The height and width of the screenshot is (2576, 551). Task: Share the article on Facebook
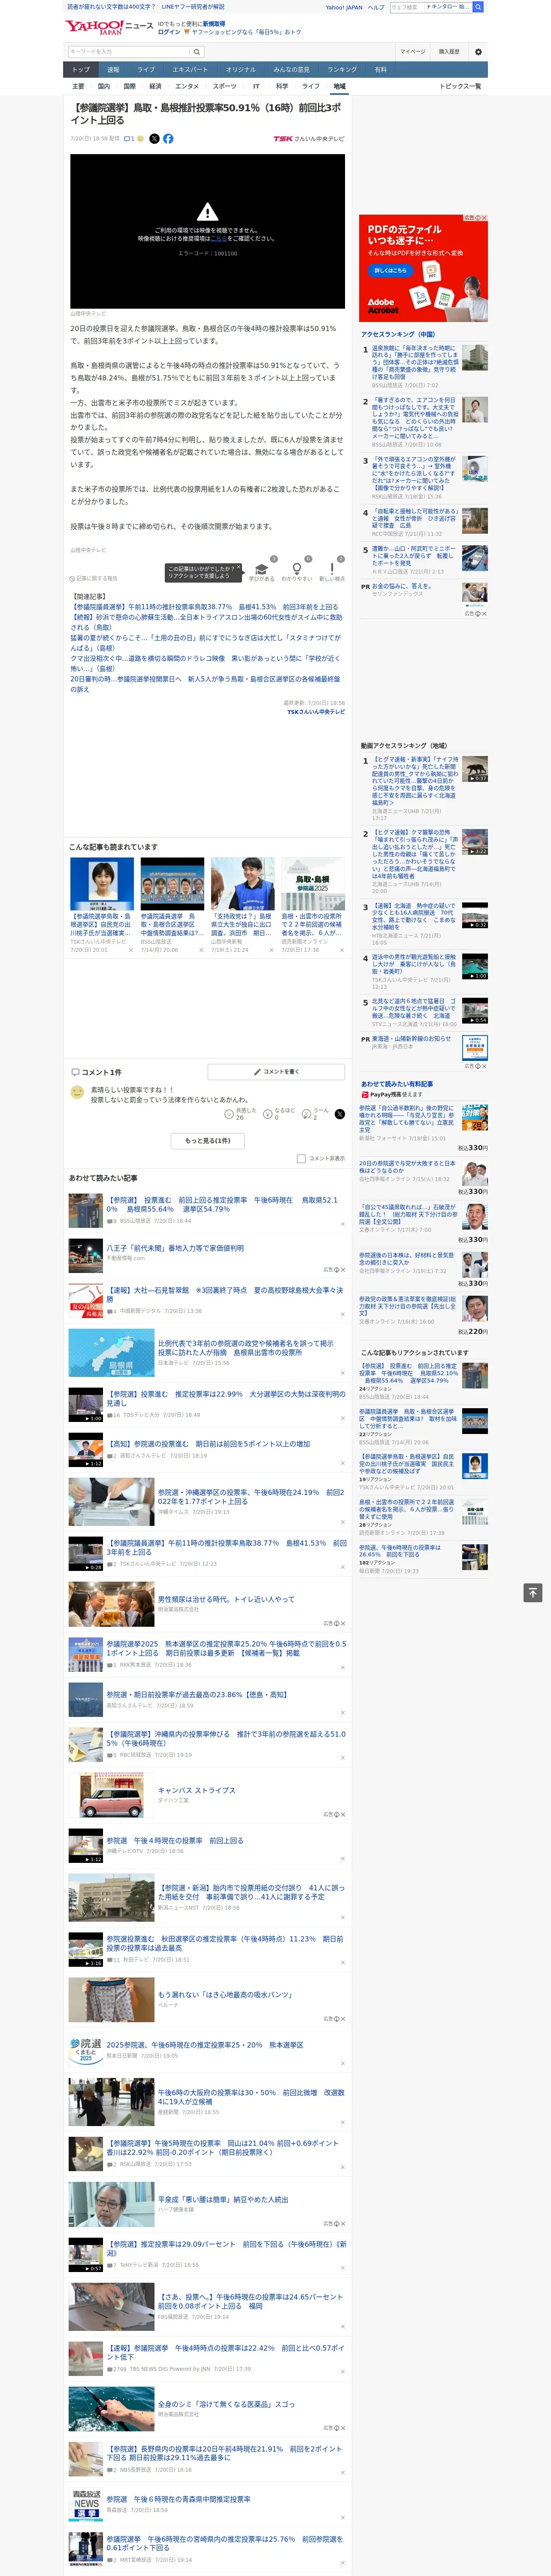point(168,139)
